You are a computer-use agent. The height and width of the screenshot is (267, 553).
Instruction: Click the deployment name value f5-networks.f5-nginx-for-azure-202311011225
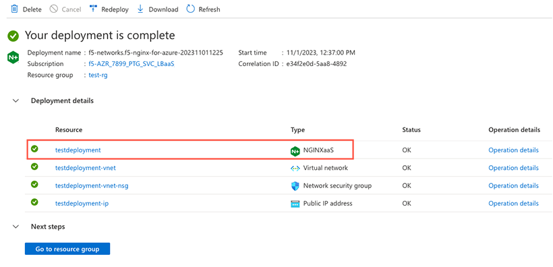pos(156,53)
